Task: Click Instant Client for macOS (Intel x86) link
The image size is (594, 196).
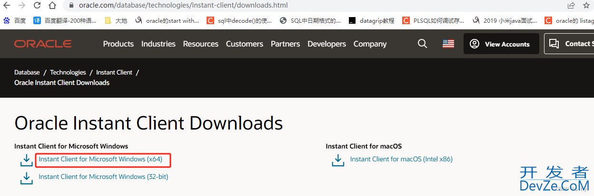Action: pos(401,159)
